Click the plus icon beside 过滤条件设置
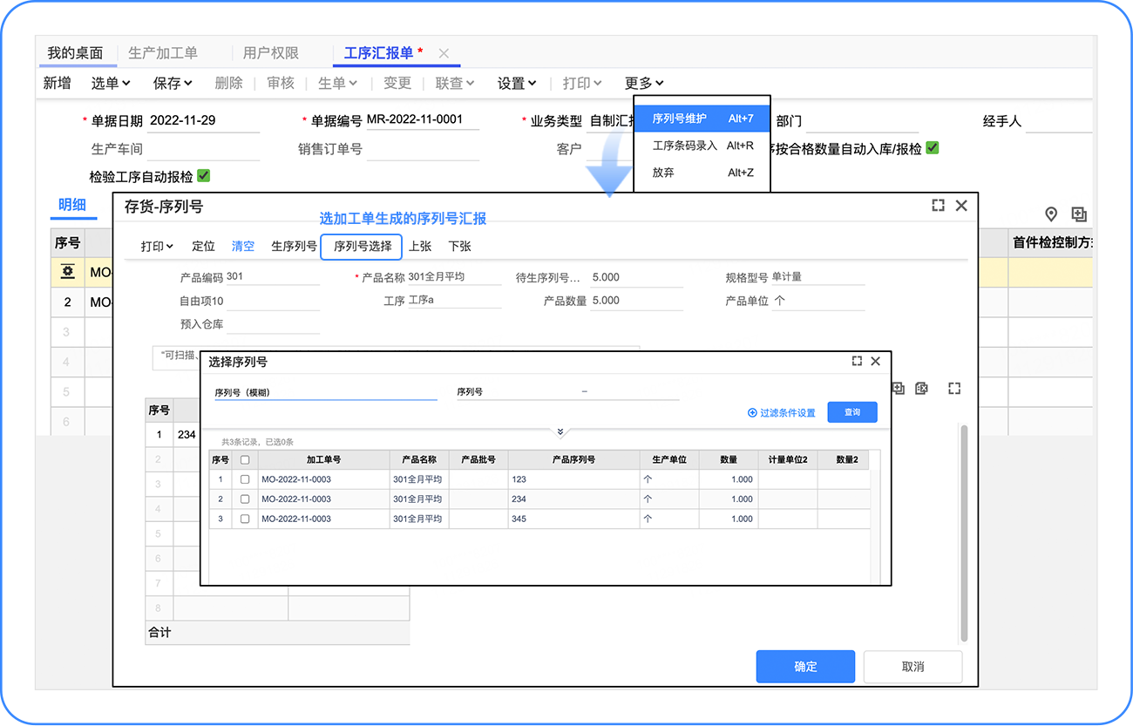Image resolution: width=1133 pixels, height=726 pixels. pyautogui.click(x=752, y=413)
